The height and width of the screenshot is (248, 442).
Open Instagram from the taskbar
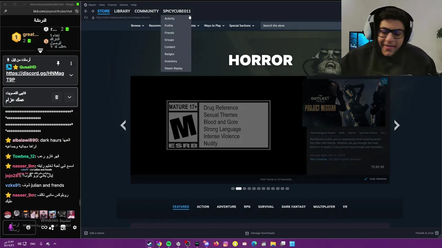tap(225, 244)
